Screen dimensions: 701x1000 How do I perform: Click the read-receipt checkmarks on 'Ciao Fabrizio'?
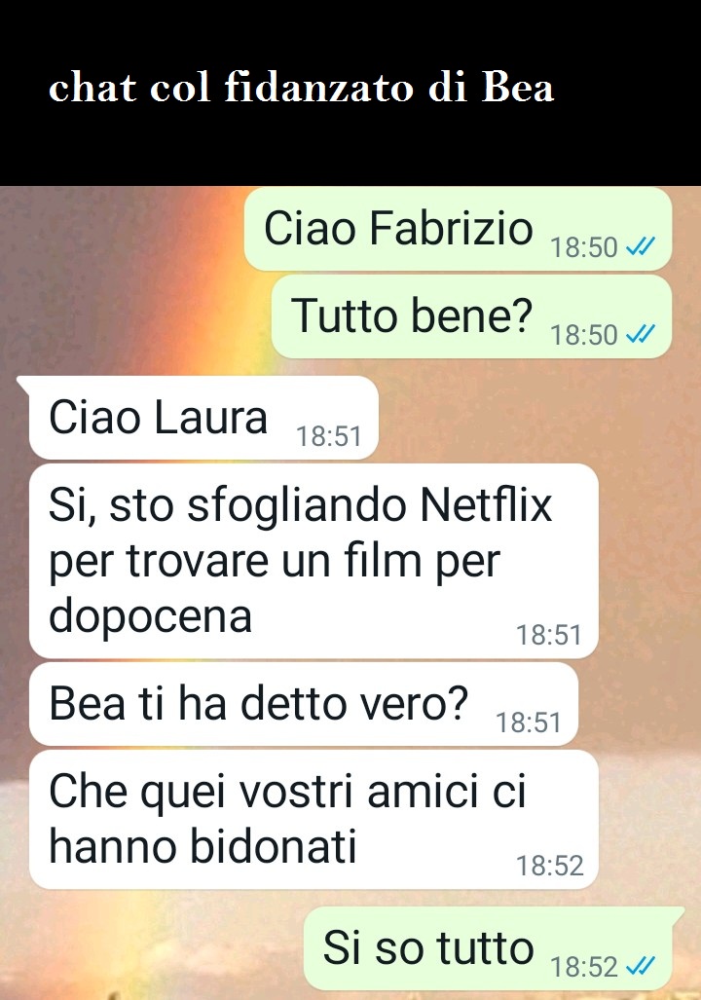pos(641,246)
